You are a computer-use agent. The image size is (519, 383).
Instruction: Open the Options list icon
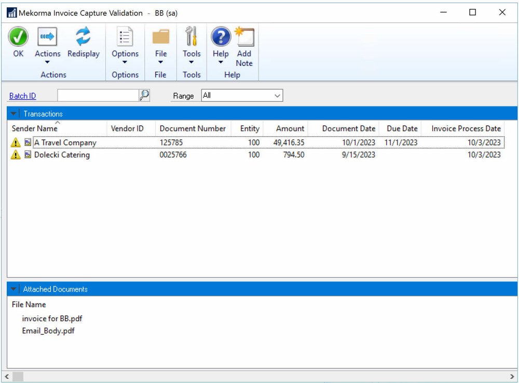coord(125,36)
